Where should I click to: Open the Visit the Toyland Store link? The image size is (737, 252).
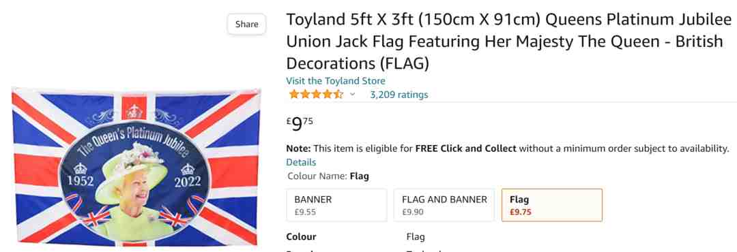(x=336, y=81)
